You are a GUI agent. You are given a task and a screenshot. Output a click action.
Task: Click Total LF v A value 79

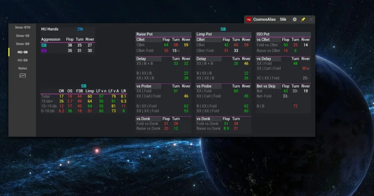114,96
